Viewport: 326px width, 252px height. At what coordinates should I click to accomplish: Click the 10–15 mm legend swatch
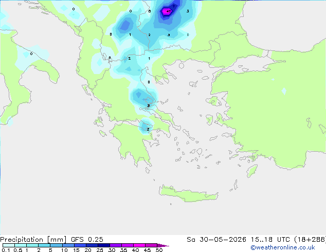pyautogui.click(x=68, y=245)
